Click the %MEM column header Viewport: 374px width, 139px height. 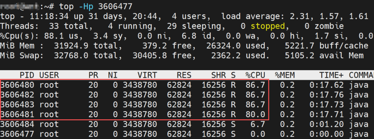point(285,75)
